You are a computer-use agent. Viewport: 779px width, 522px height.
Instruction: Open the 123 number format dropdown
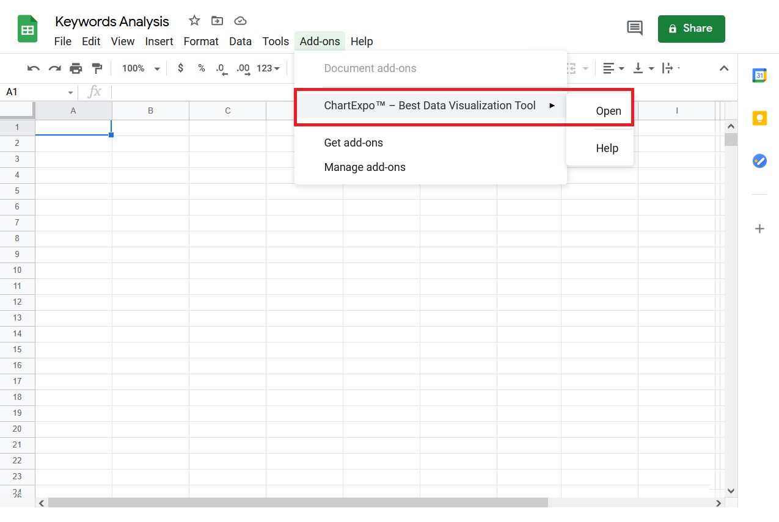pos(268,68)
